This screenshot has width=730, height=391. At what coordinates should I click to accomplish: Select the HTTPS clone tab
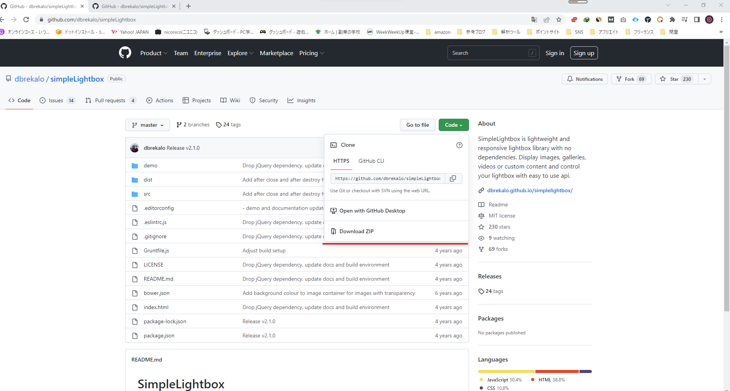(341, 161)
